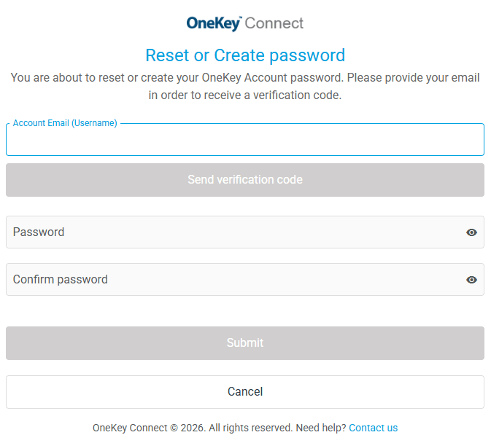Toggle visibility eye in Confirm password field
491x443 pixels.
(x=471, y=280)
